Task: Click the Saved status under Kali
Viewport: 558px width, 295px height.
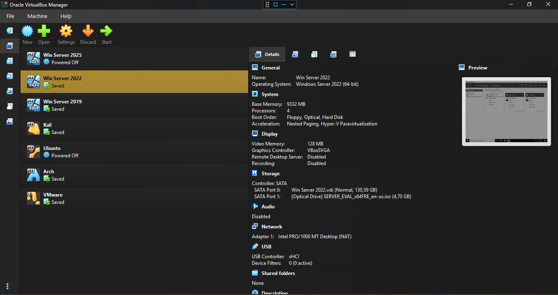Action: [x=58, y=132]
